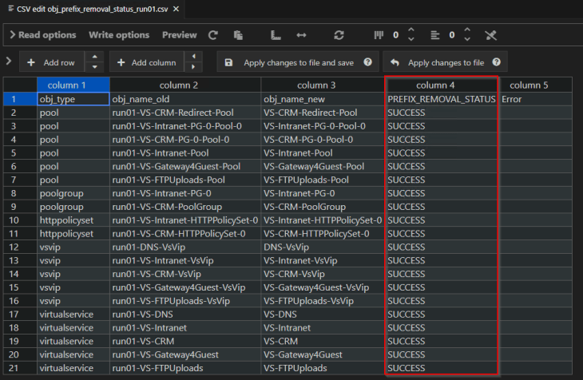Click cell run01-VS-CRM-VsVip
Viewport: 583px width, 380px height.
[185, 274]
